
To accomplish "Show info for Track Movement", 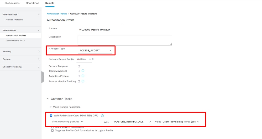I will (83, 71).
